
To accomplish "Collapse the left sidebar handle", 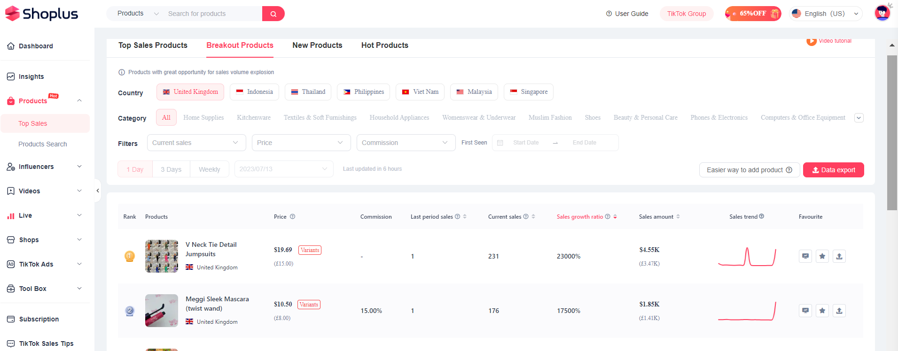I will 97,191.
